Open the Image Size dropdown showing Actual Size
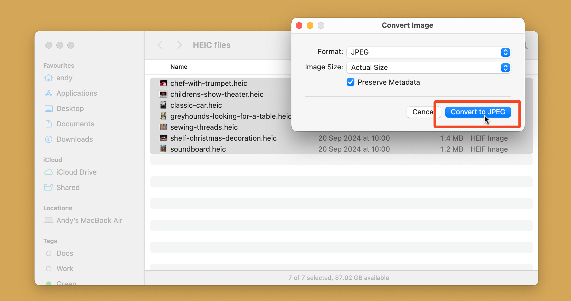571x301 pixels. (x=429, y=67)
